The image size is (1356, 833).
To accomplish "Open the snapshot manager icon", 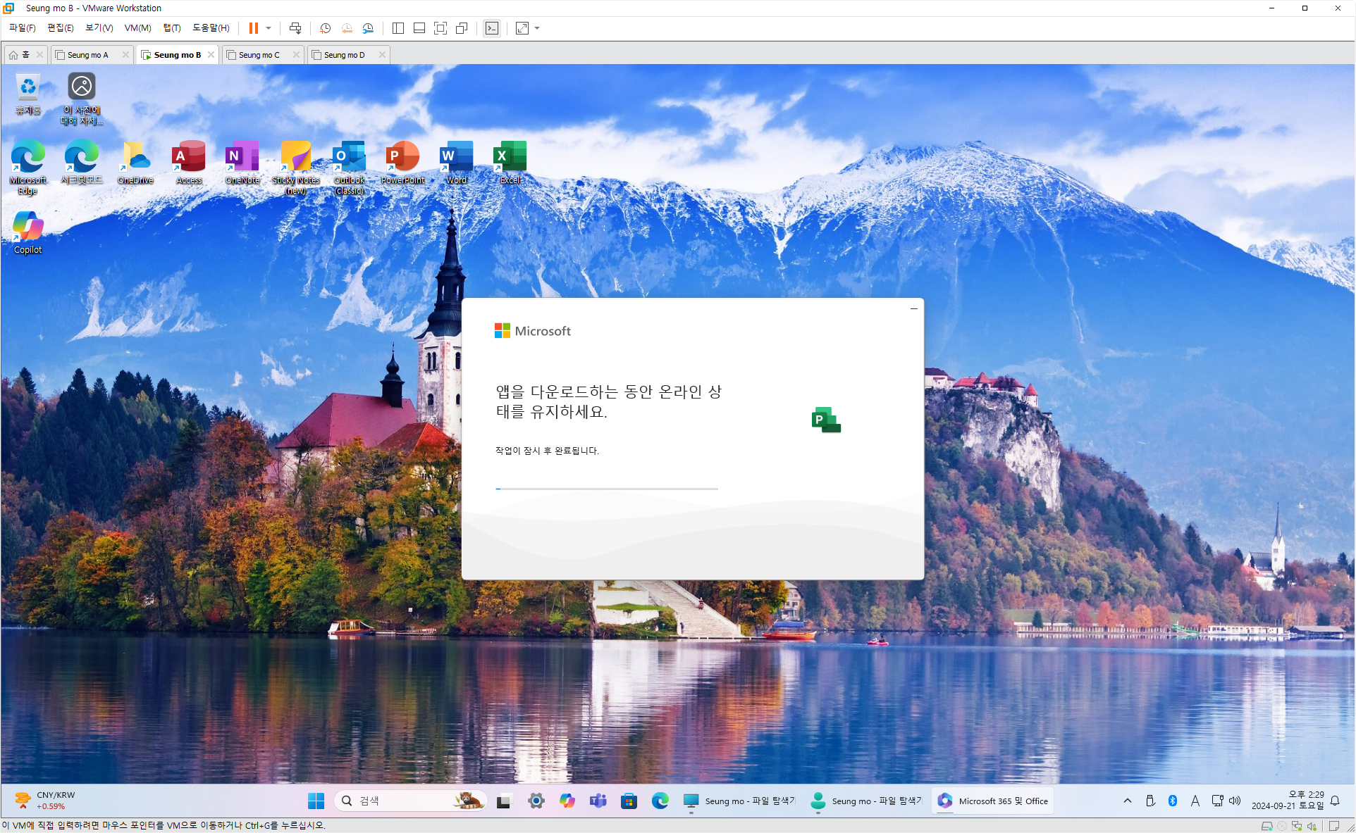I will point(368,28).
